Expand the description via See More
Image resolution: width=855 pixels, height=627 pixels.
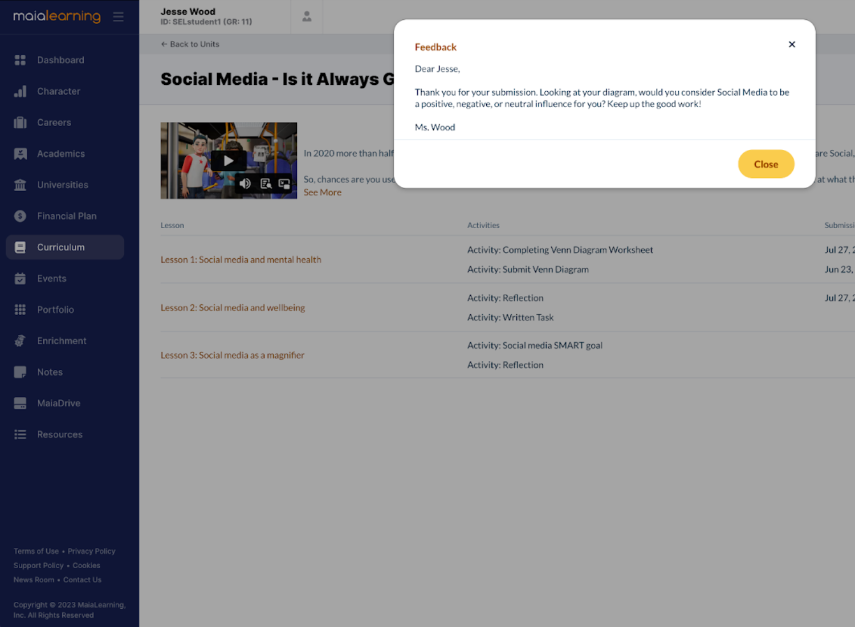(323, 192)
